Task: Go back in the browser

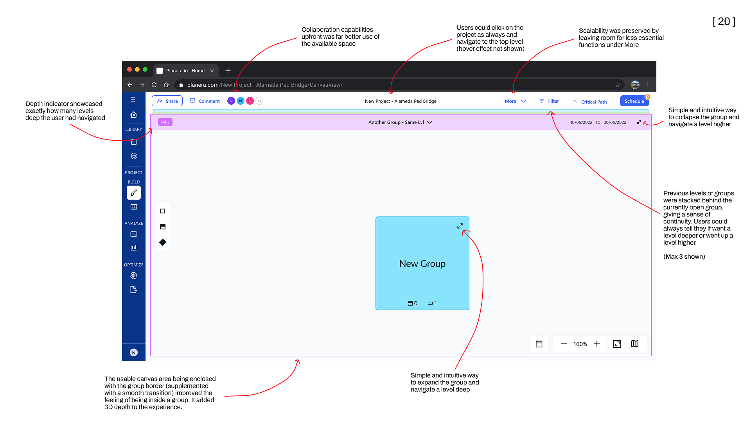Action: [x=130, y=85]
